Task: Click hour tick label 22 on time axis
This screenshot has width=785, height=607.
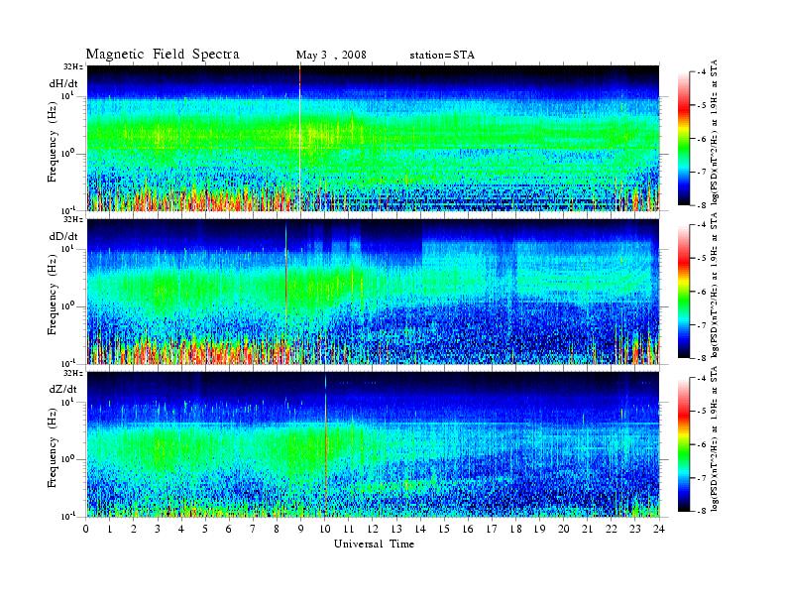Action: coord(612,530)
